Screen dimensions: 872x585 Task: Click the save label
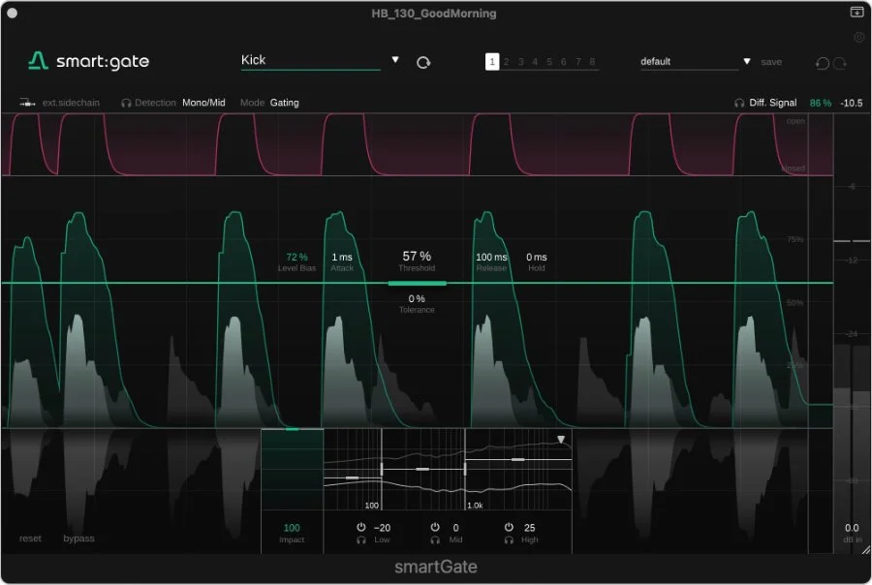coord(770,61)
